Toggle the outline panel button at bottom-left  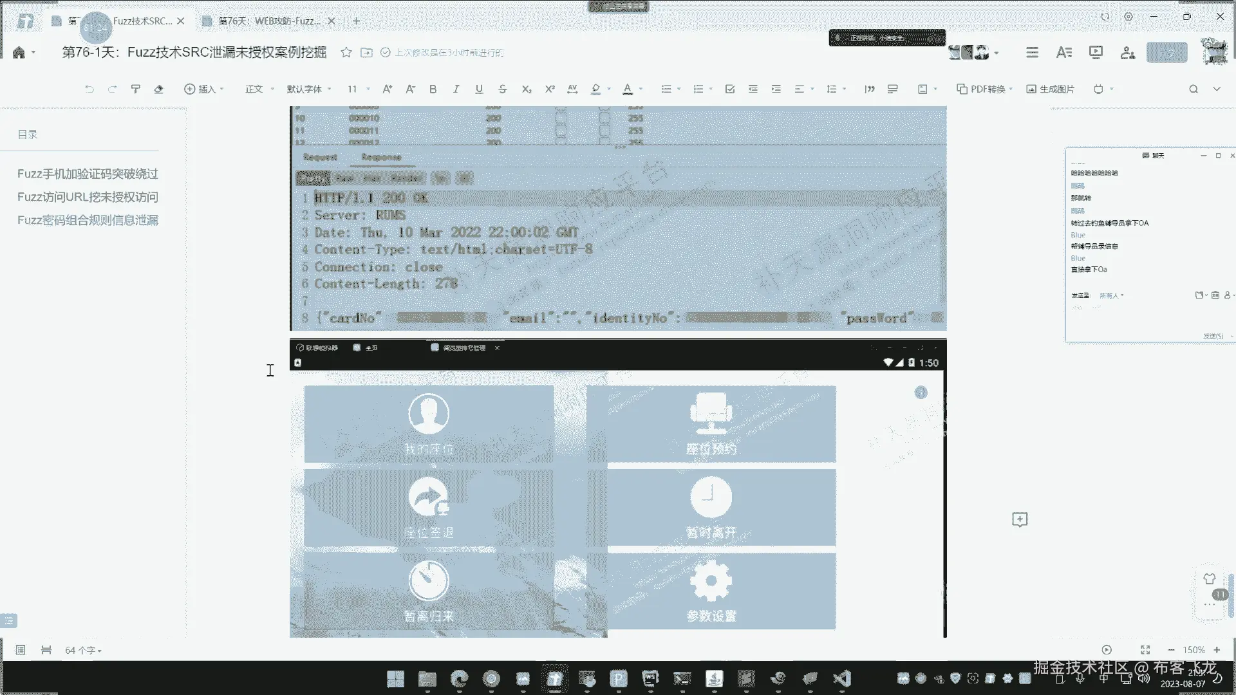(9, 621)
